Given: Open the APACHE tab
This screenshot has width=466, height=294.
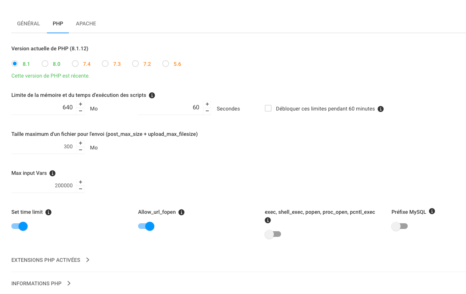Looking at the screenshot, I should (86, 23).
